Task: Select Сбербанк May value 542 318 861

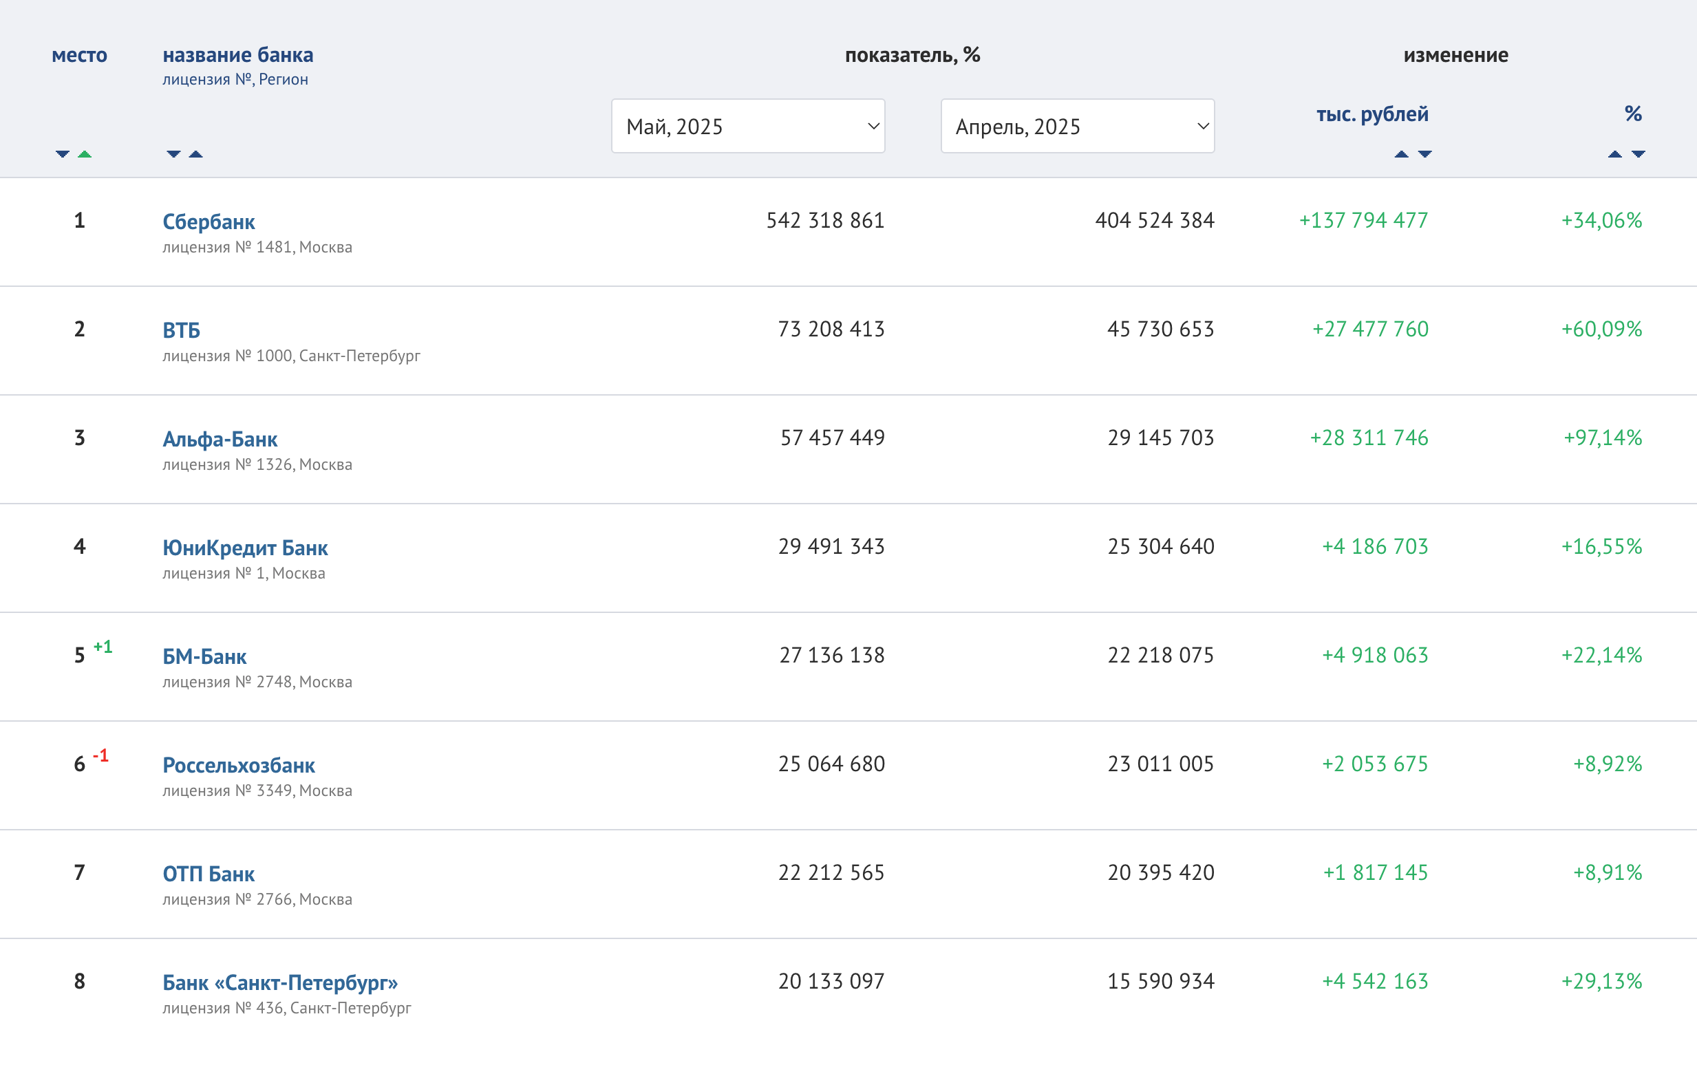Action: pos(825,220)
